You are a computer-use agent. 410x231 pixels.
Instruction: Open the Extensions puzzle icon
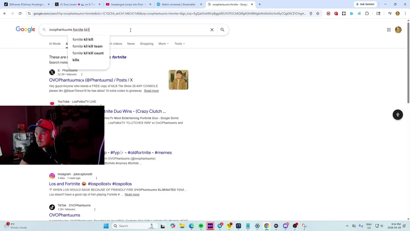click(x=367, y=13)
